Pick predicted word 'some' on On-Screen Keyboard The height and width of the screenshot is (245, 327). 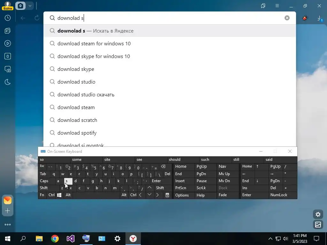86,160
